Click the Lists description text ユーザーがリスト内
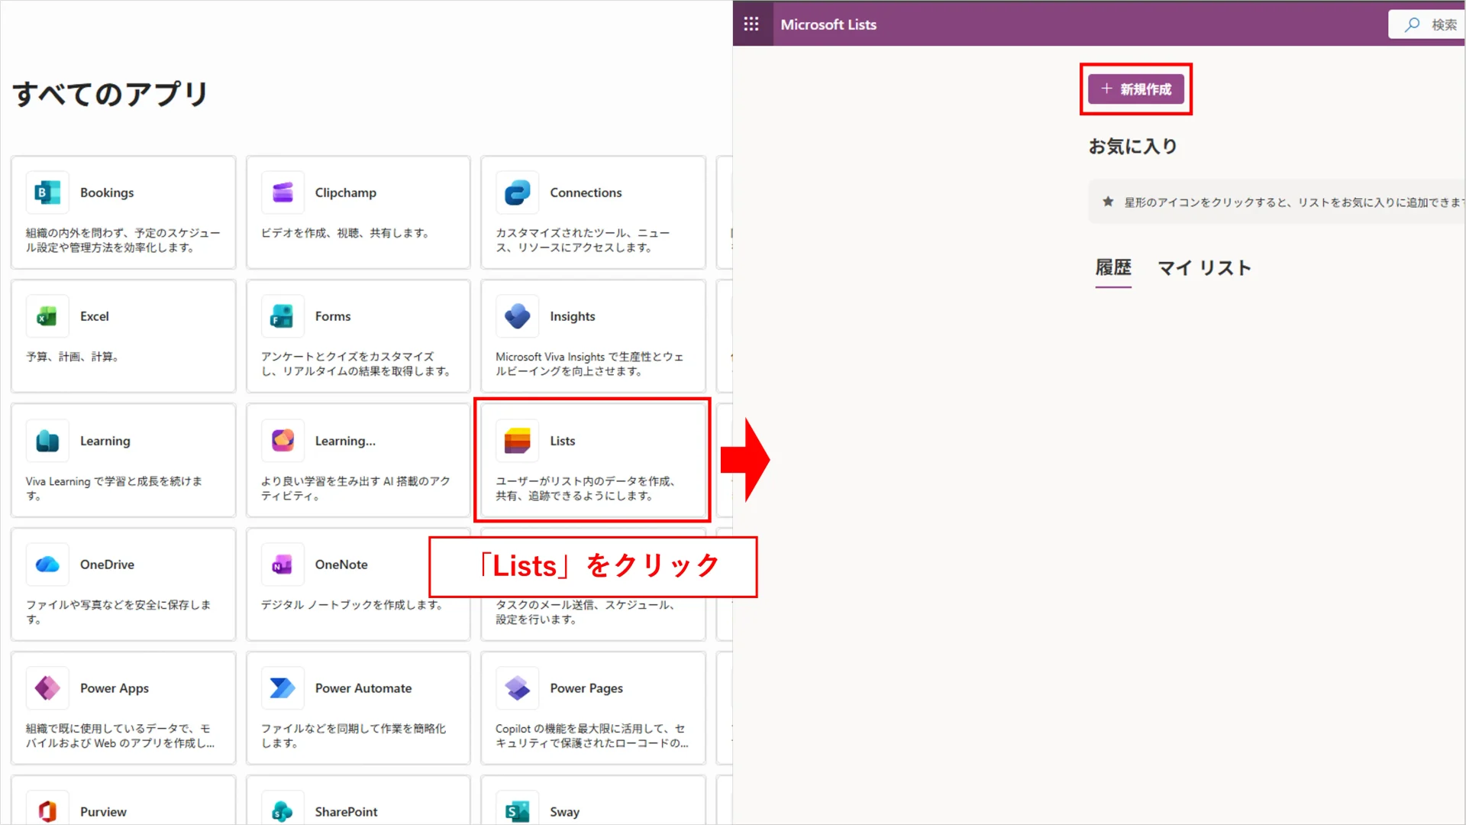The width and height of the screenshot is (1466, 825). coord(586,489)
